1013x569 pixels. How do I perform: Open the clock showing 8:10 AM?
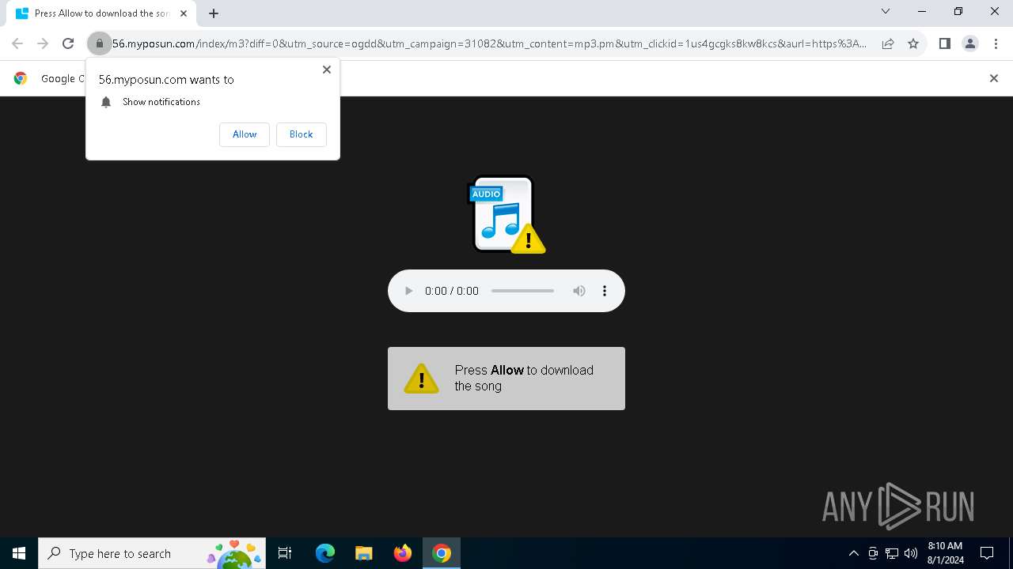[x=945, y=553]
